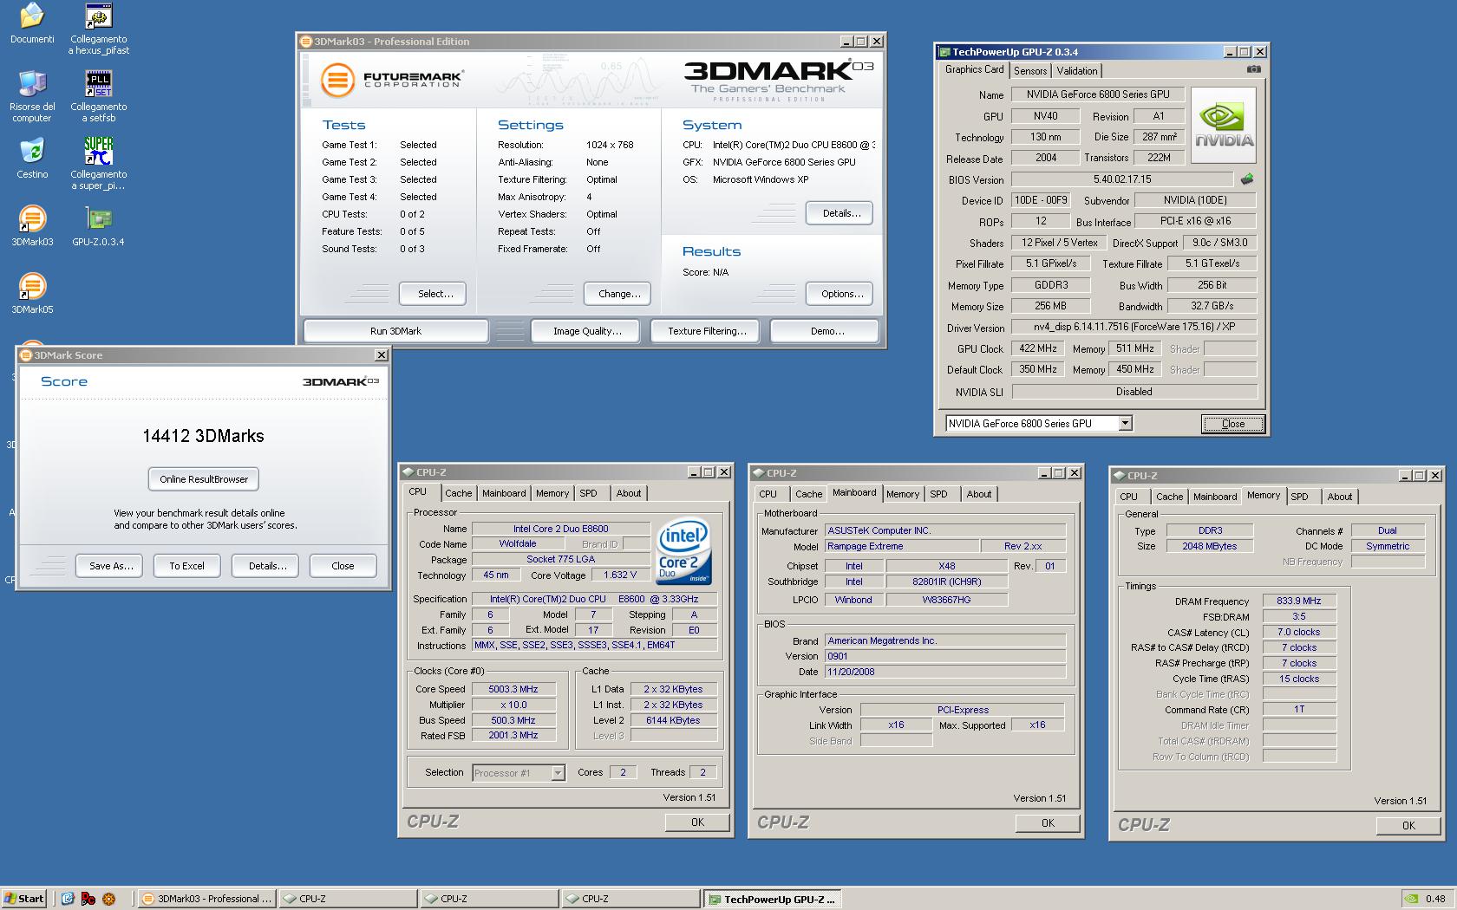This screenshot has height=910, width=1457.
Task: Click Internet Explorer quick launch icon
Action: click(68, 899)
